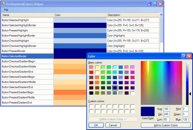Image resolution: width=193 pixels, height=130 pixels.
Task: Pick the white swatch in second row
Action: pos(97,72)
